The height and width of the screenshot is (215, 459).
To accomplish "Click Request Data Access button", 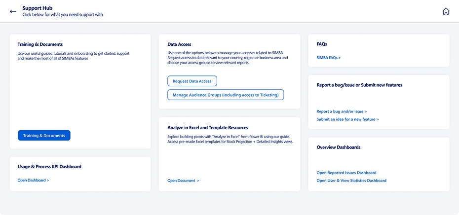I will click(x=192, y=81).
